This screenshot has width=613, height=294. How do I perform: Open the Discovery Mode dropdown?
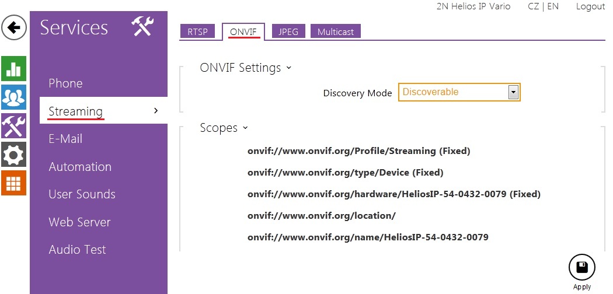coord(459,92)
